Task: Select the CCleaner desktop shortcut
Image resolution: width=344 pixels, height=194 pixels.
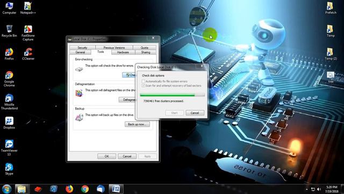Action: pos(28,54)
